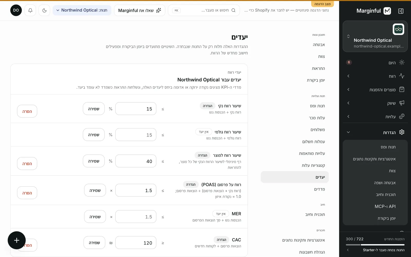Screen dimensions: 411x257
Task: Click the Marginful logo icon
Action: 387,11
